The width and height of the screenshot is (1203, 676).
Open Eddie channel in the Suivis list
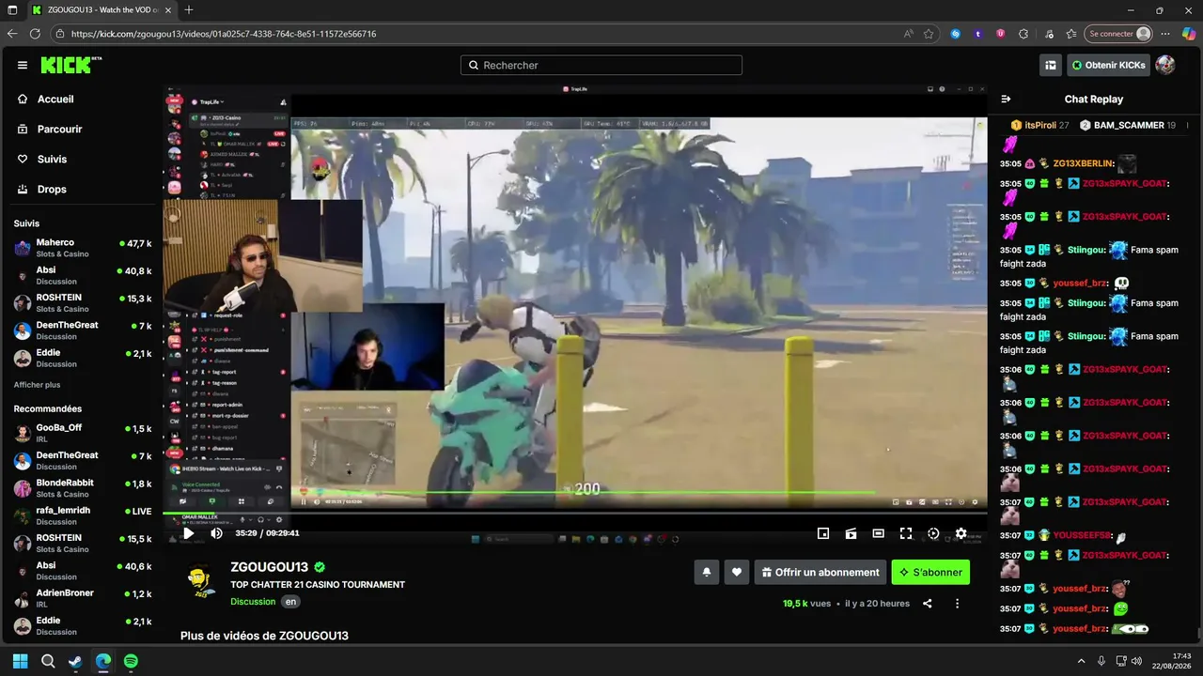pyautogui.click(x=83, y=358)
